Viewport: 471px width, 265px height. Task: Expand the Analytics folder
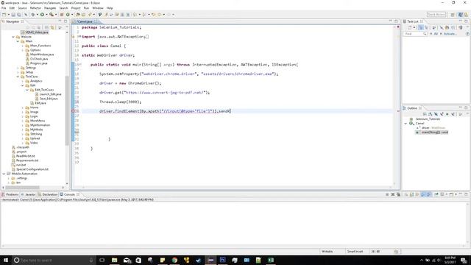pos(23,81)
